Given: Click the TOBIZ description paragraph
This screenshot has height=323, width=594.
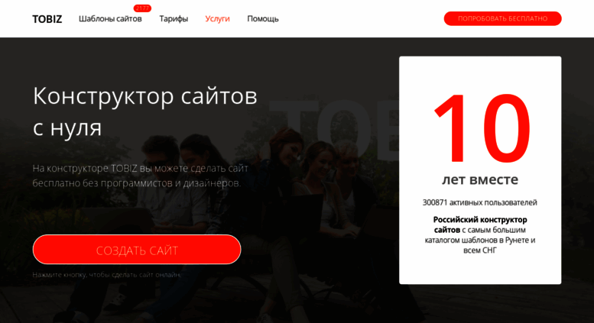Looking at the screenshot, I should point(140,176).
